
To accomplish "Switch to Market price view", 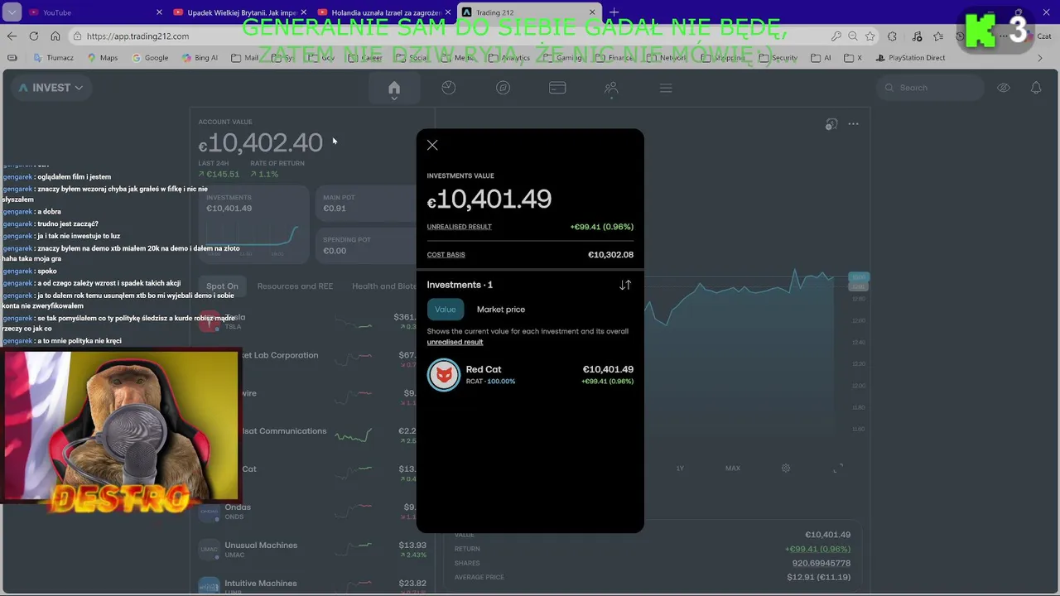I will click(501, 310).
